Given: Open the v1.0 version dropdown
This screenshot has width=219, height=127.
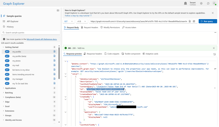Looking at the screenshot, I should pos(82,21).
